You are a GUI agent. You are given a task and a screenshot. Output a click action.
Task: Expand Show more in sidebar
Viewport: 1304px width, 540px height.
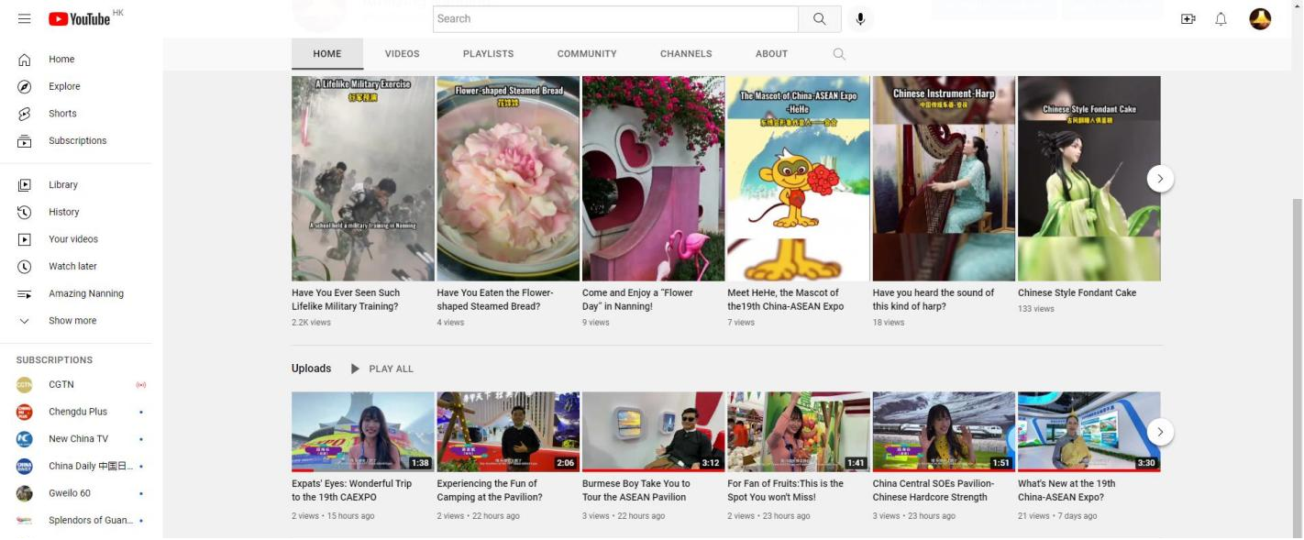[x=72, y=321]
